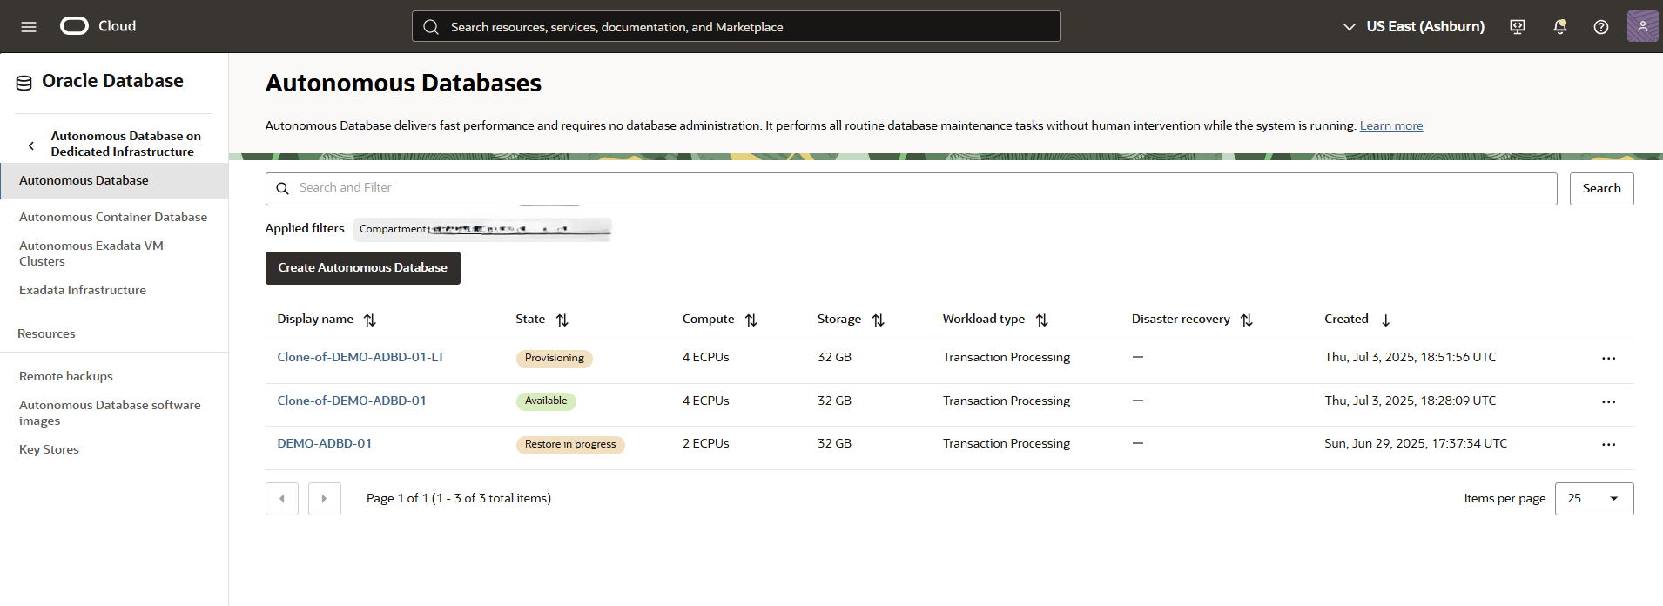Go to previous page arrow
This screenshot has height=606, width=1663.
click(282, 499)
